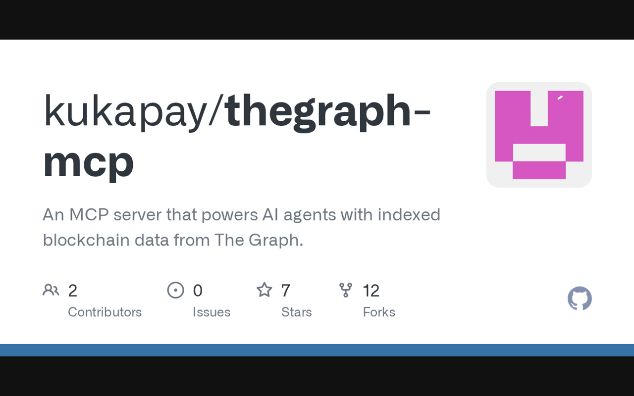
Task: Open the Contributors label
Action: click(105, 312)
